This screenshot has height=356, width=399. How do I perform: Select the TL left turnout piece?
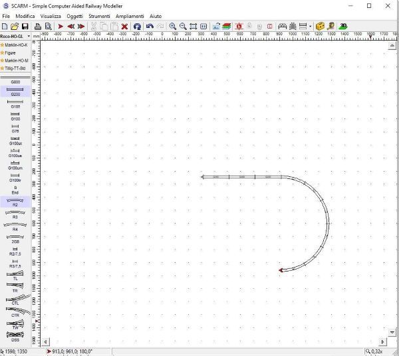point(15,275)
